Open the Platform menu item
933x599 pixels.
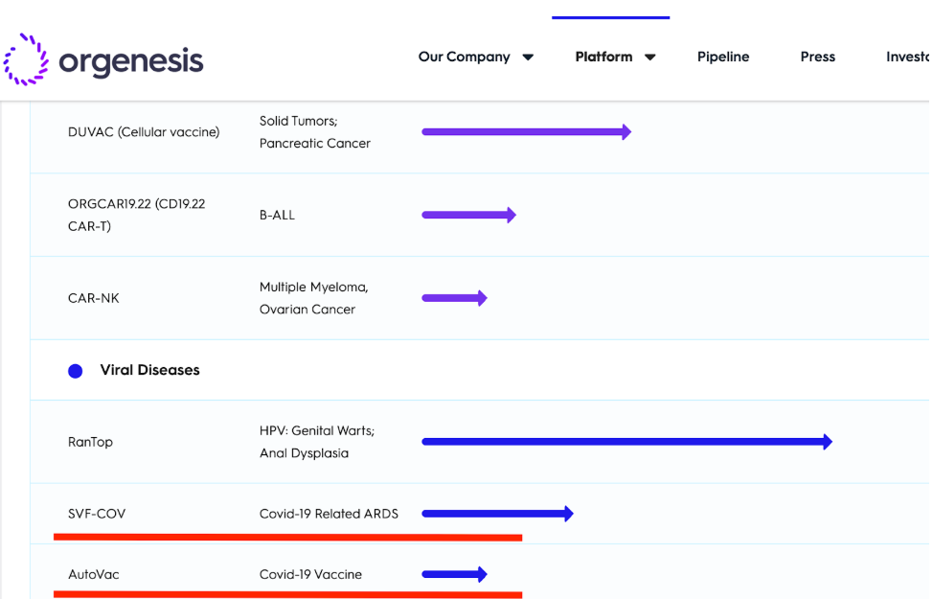click(x=603, y=58)
